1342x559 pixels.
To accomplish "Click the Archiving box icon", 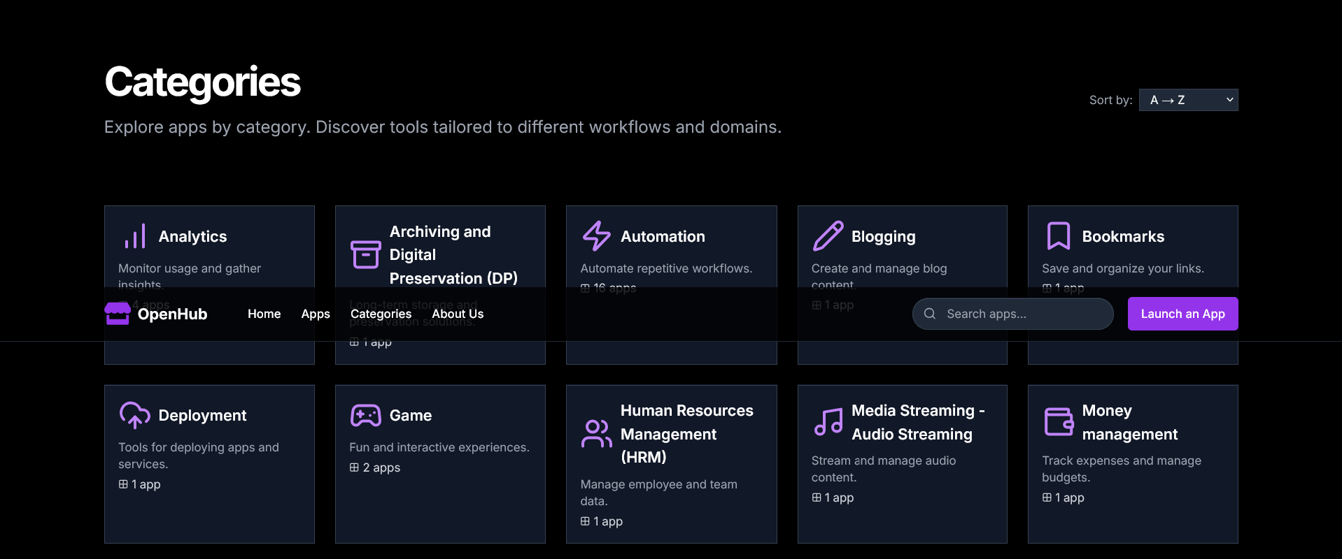I will [x=366, y=255].
